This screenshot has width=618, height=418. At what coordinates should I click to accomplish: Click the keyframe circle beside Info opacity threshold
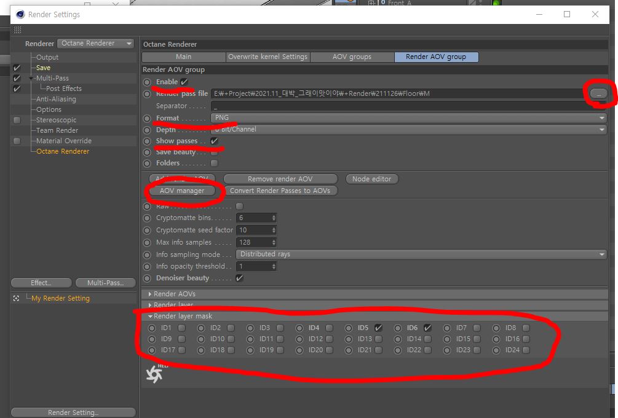click(147, 267)
